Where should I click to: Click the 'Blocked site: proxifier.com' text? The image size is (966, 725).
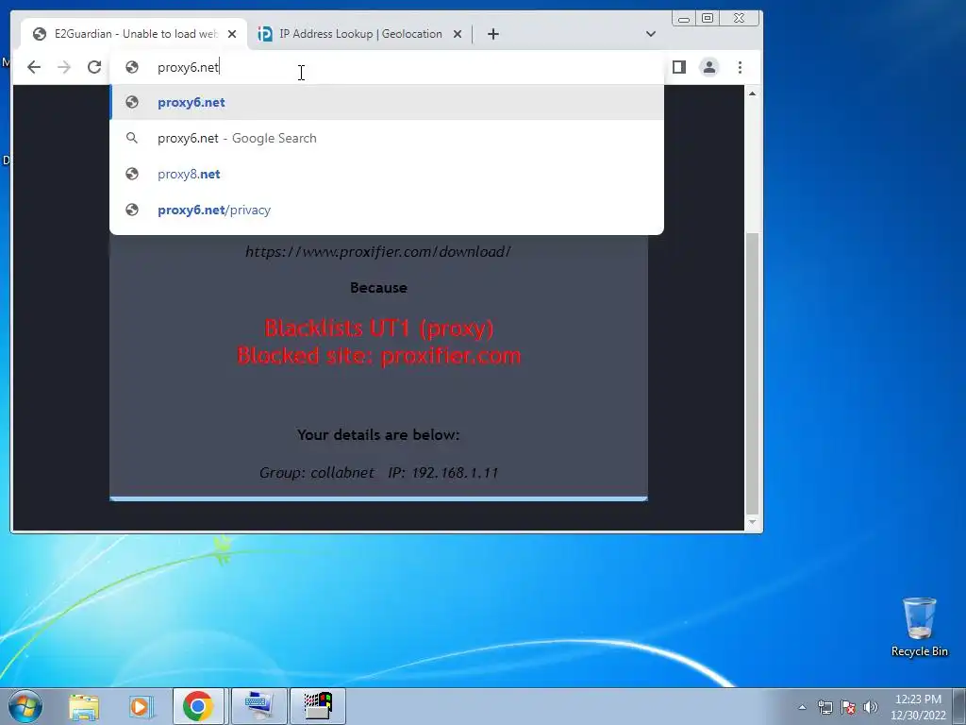click(379, 356)
